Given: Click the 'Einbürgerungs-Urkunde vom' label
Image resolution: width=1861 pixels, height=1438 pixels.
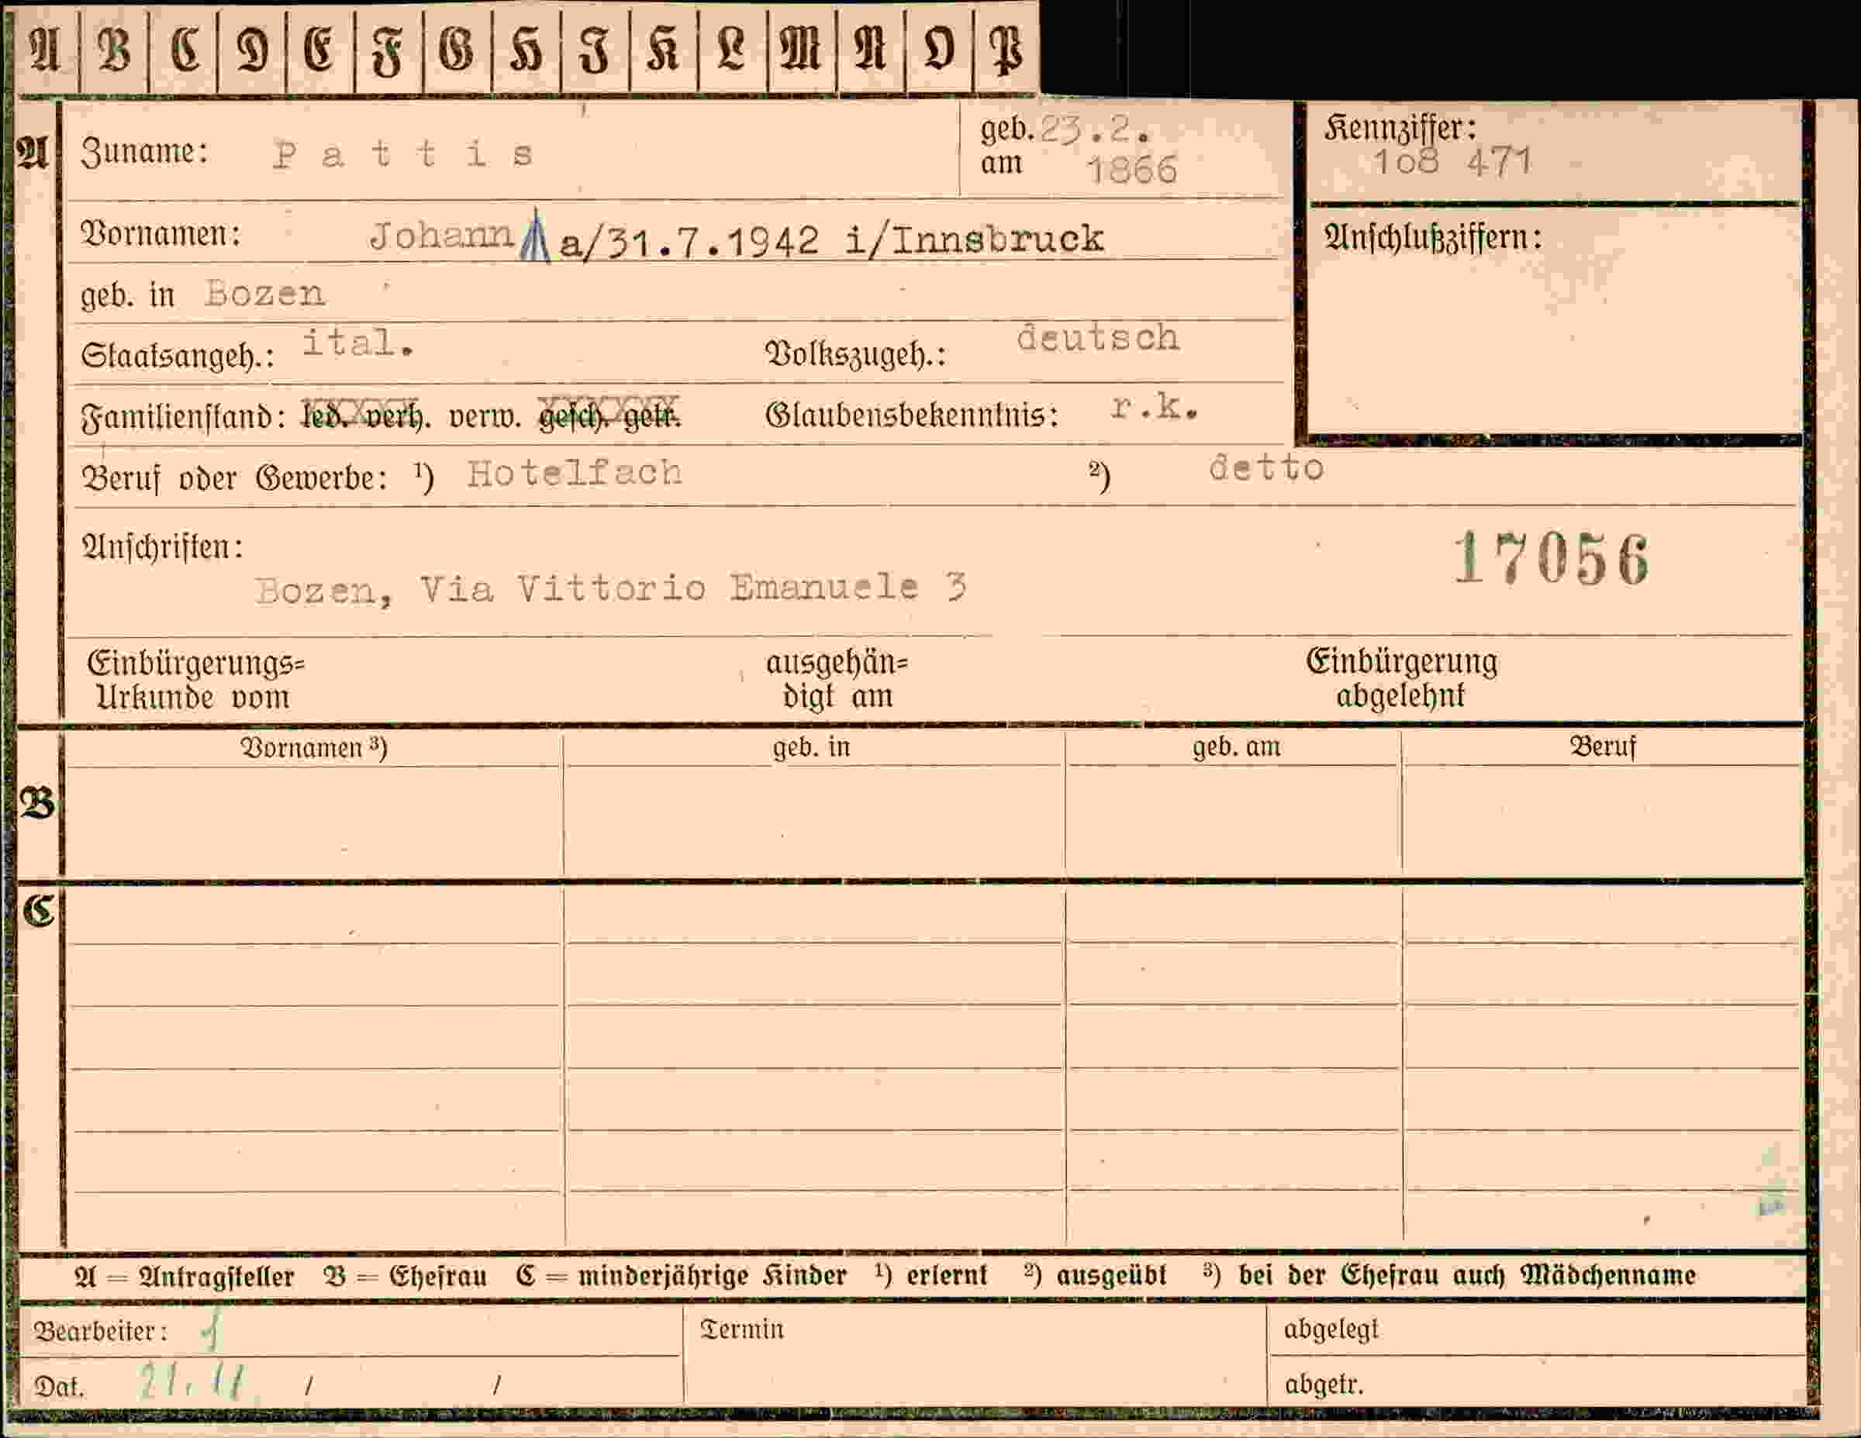Looking at the screenshot, I should pos(196,680).
